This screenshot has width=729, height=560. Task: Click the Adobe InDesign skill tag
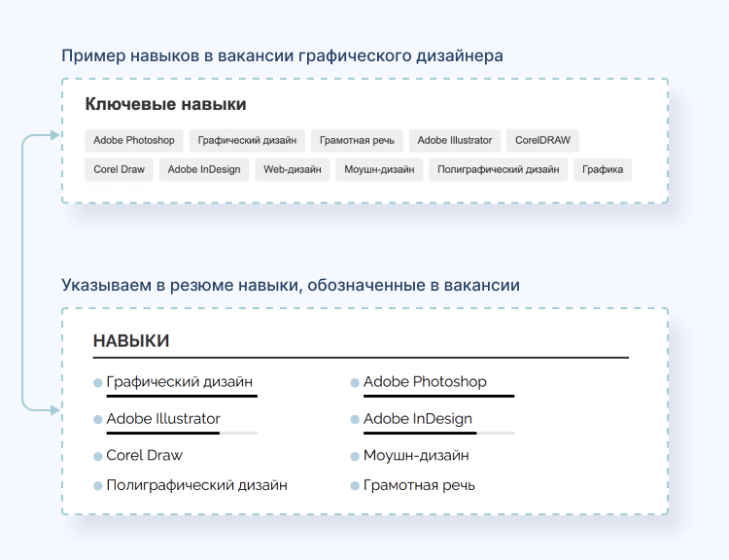click(204, 170)
